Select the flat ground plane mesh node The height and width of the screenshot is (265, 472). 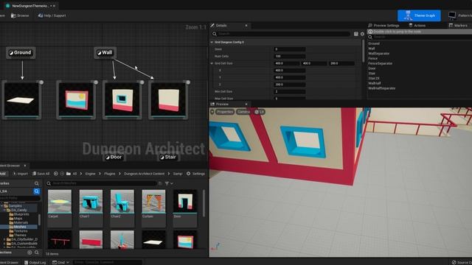(x=21, y=100)
